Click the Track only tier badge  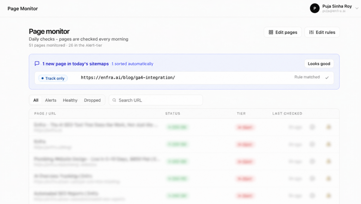(53, 78)
